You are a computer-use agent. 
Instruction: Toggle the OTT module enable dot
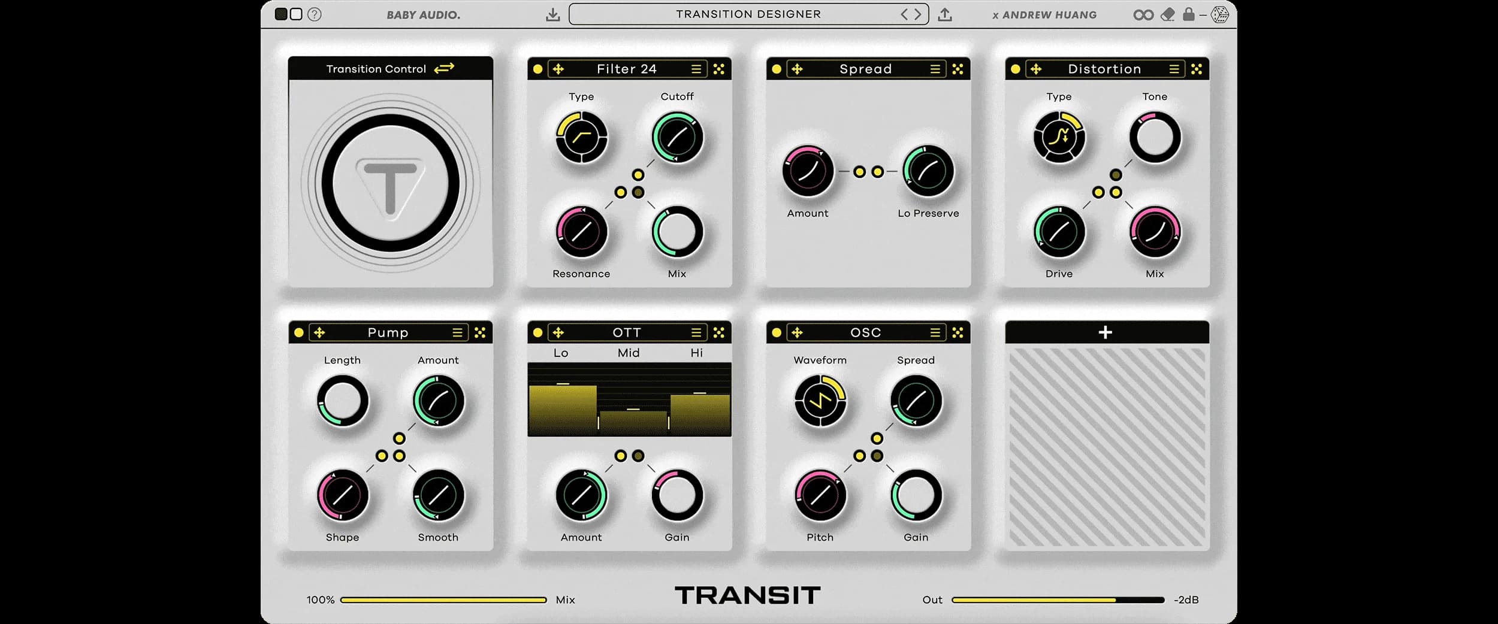pyautogui.click(x=537, y=332)
